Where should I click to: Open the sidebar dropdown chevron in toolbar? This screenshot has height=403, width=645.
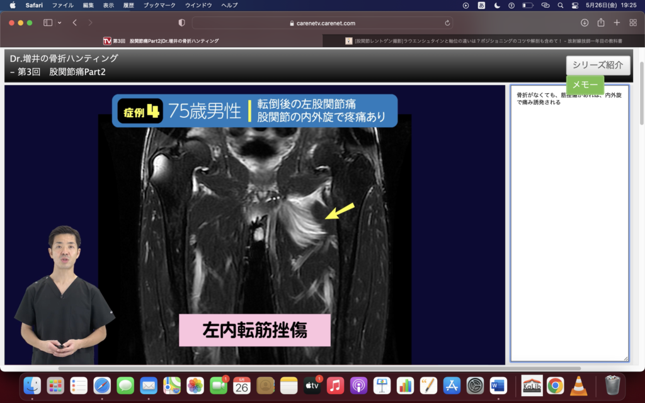pos(60,23)
